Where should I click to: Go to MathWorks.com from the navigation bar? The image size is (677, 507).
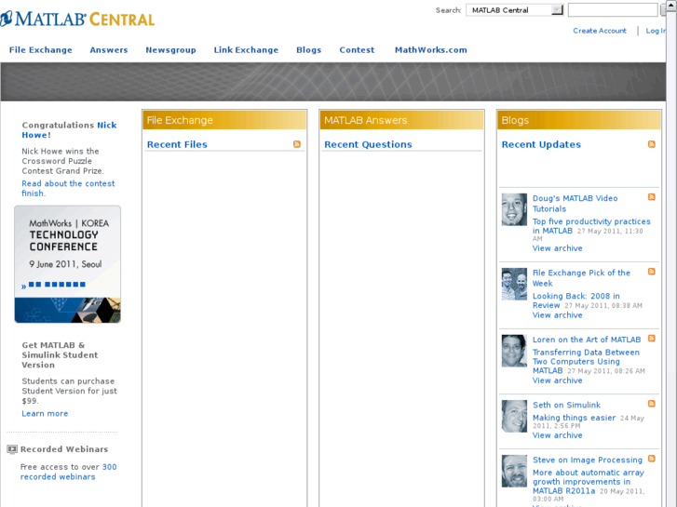[x=431, y=50]
